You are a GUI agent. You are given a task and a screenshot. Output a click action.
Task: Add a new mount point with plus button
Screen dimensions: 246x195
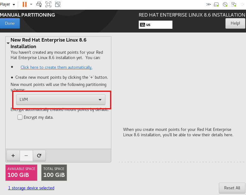coord(13,156)
